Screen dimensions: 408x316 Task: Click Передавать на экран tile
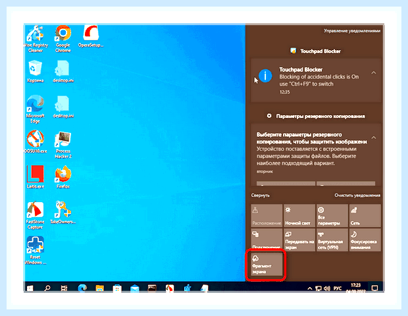click(x=299, y=240)
